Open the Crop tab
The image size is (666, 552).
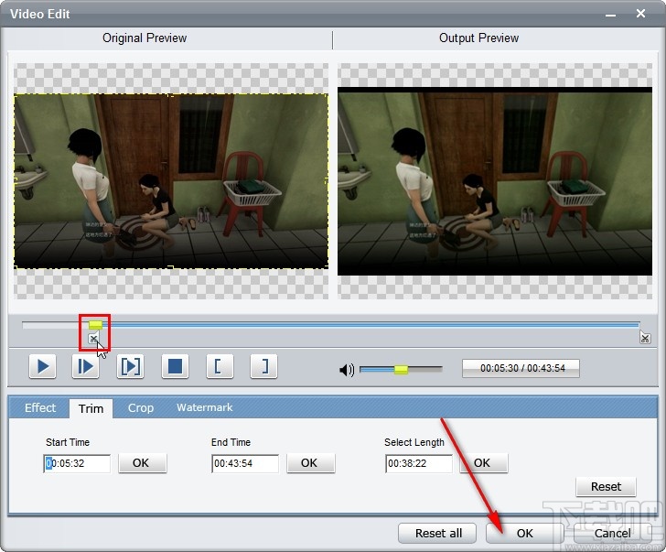141,408
